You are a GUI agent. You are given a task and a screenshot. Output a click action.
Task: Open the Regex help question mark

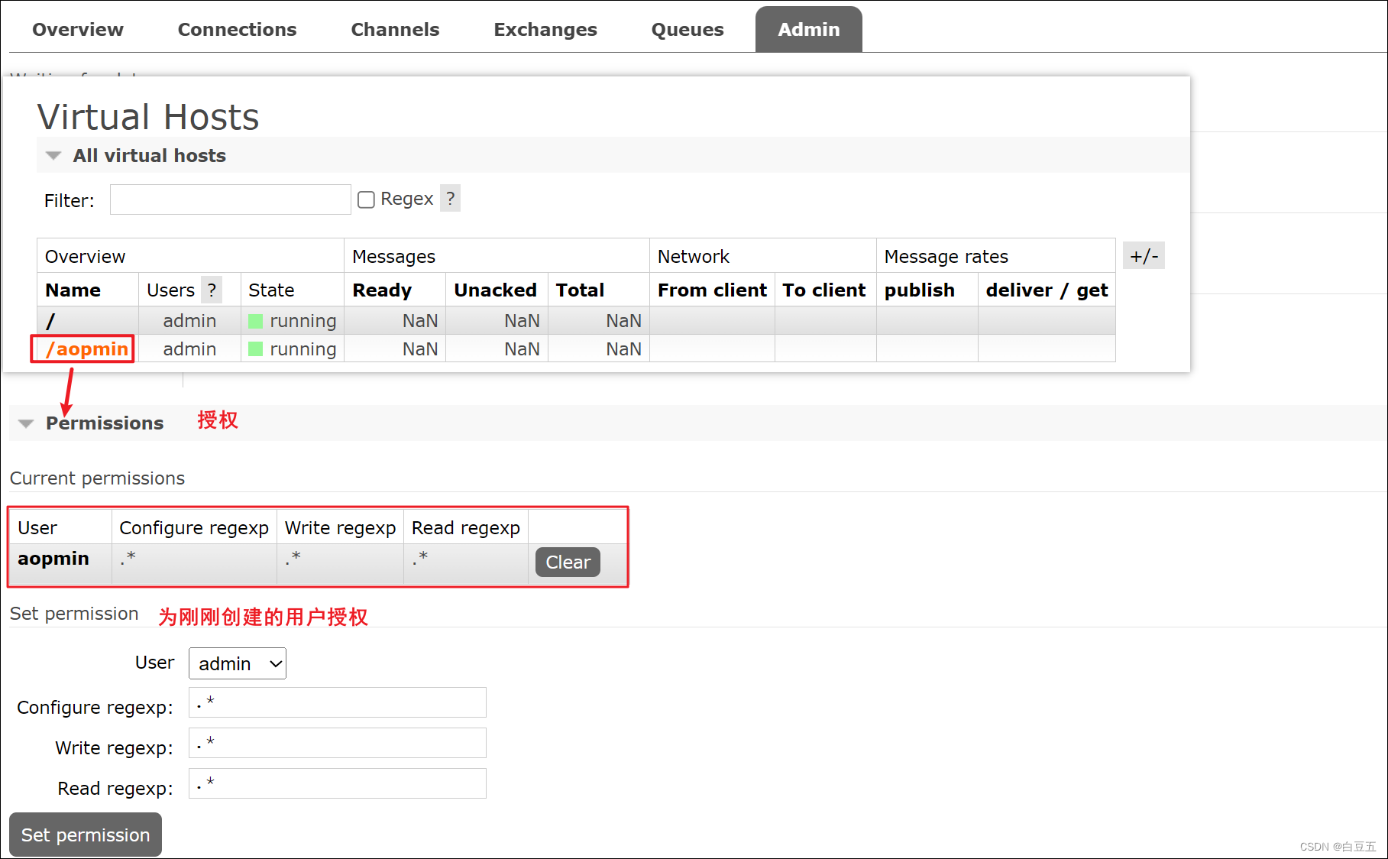[x=451, y=199]
